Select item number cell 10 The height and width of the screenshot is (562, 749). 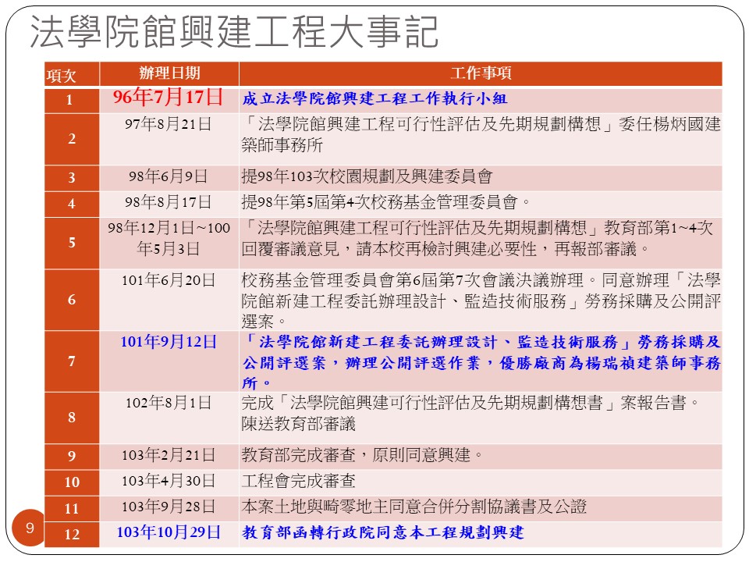[x=72, y=482]
